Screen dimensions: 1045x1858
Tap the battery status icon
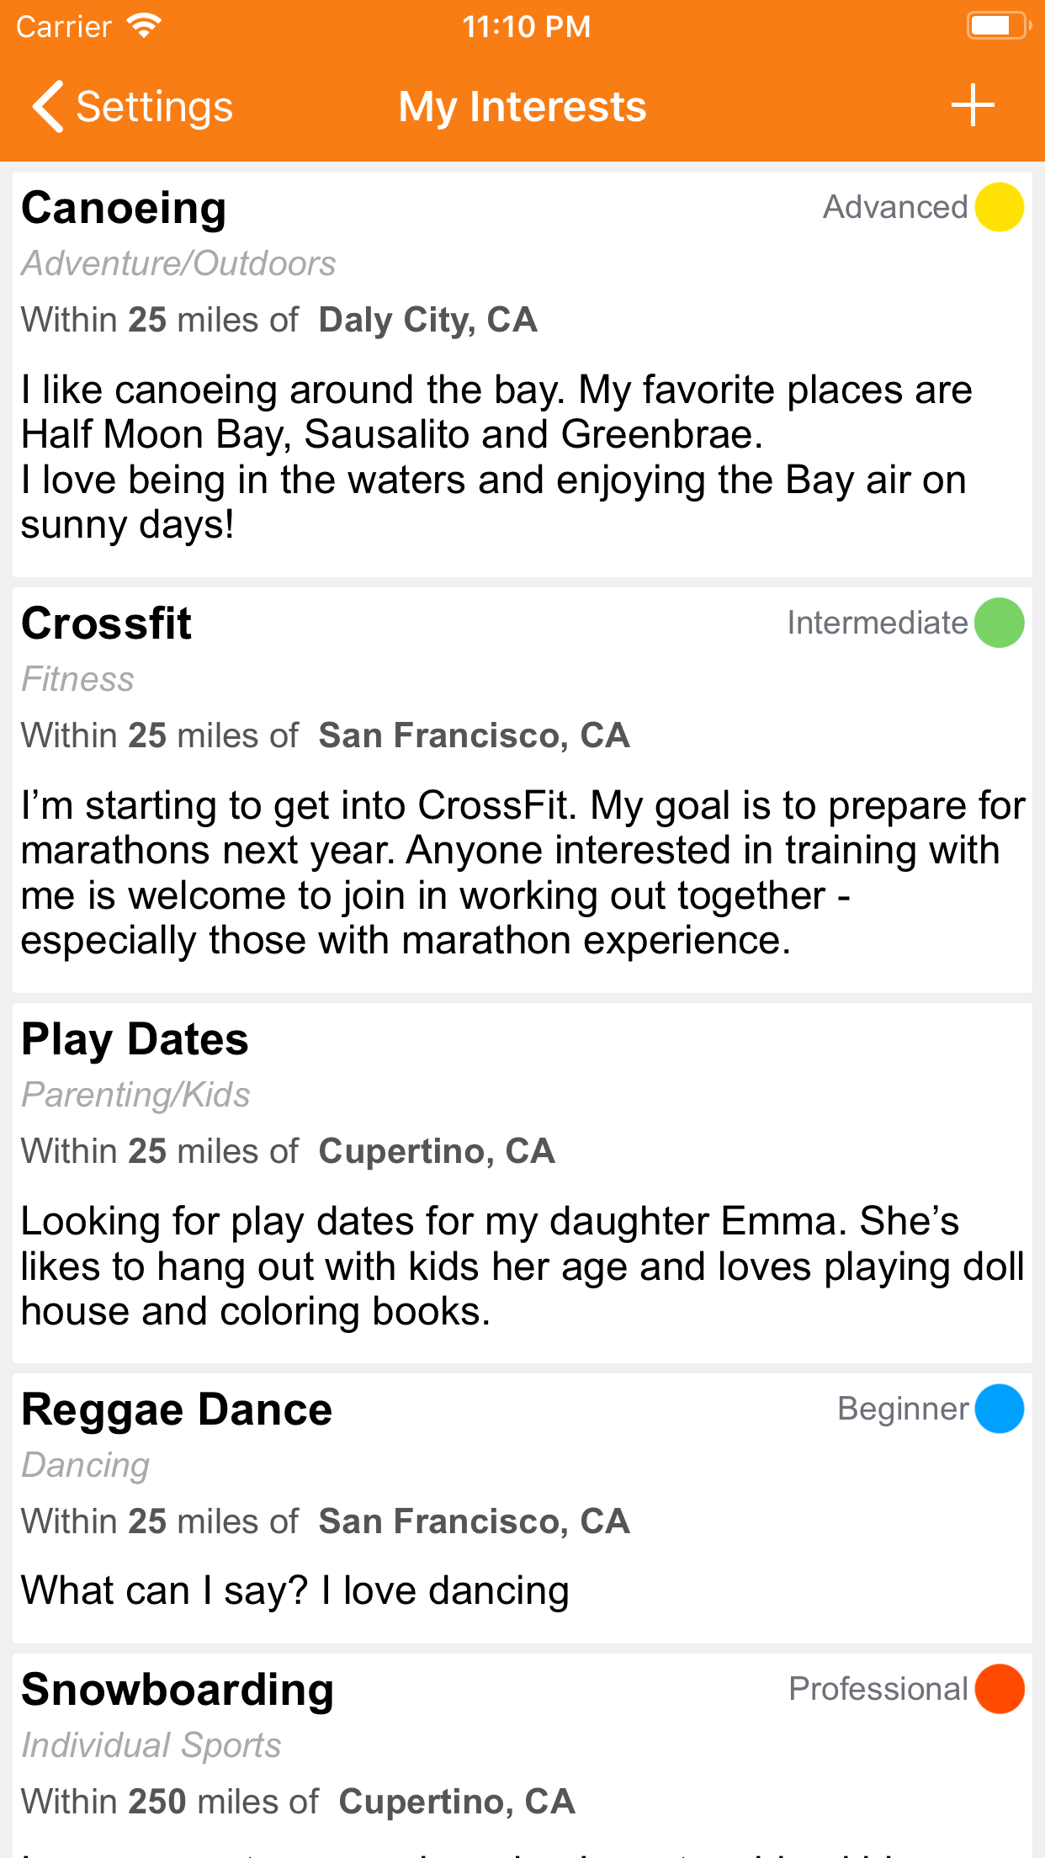pos(998,26)
